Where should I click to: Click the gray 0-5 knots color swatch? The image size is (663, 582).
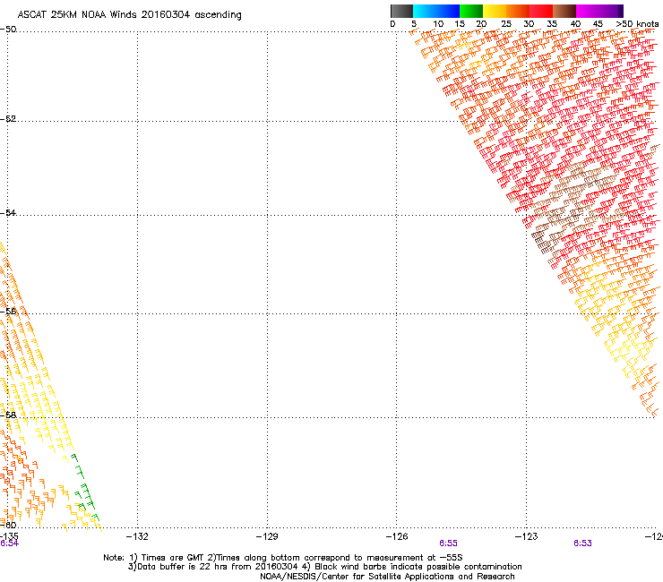[401, 11]
